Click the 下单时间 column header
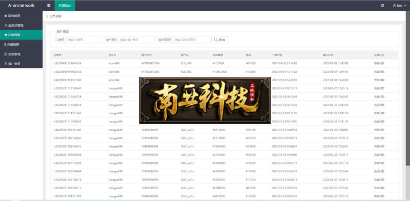This screenshot has height=201, width=410. (x=277, y=55)
